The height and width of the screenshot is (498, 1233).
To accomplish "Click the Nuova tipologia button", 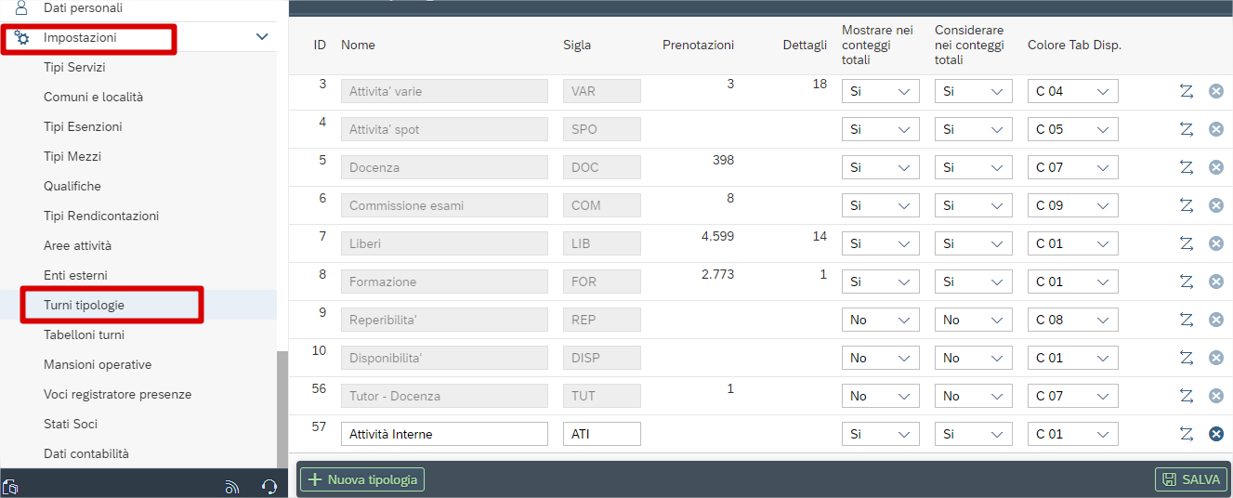I will click(x=362, y=479).
